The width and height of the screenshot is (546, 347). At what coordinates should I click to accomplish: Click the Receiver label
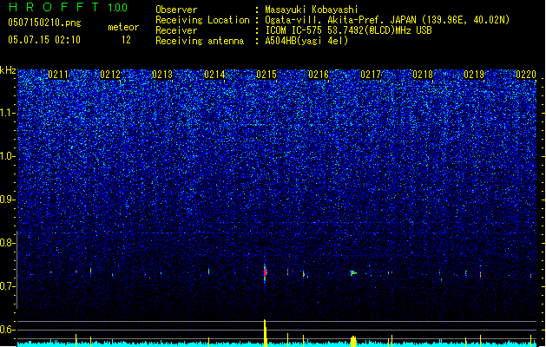[176, 30]
